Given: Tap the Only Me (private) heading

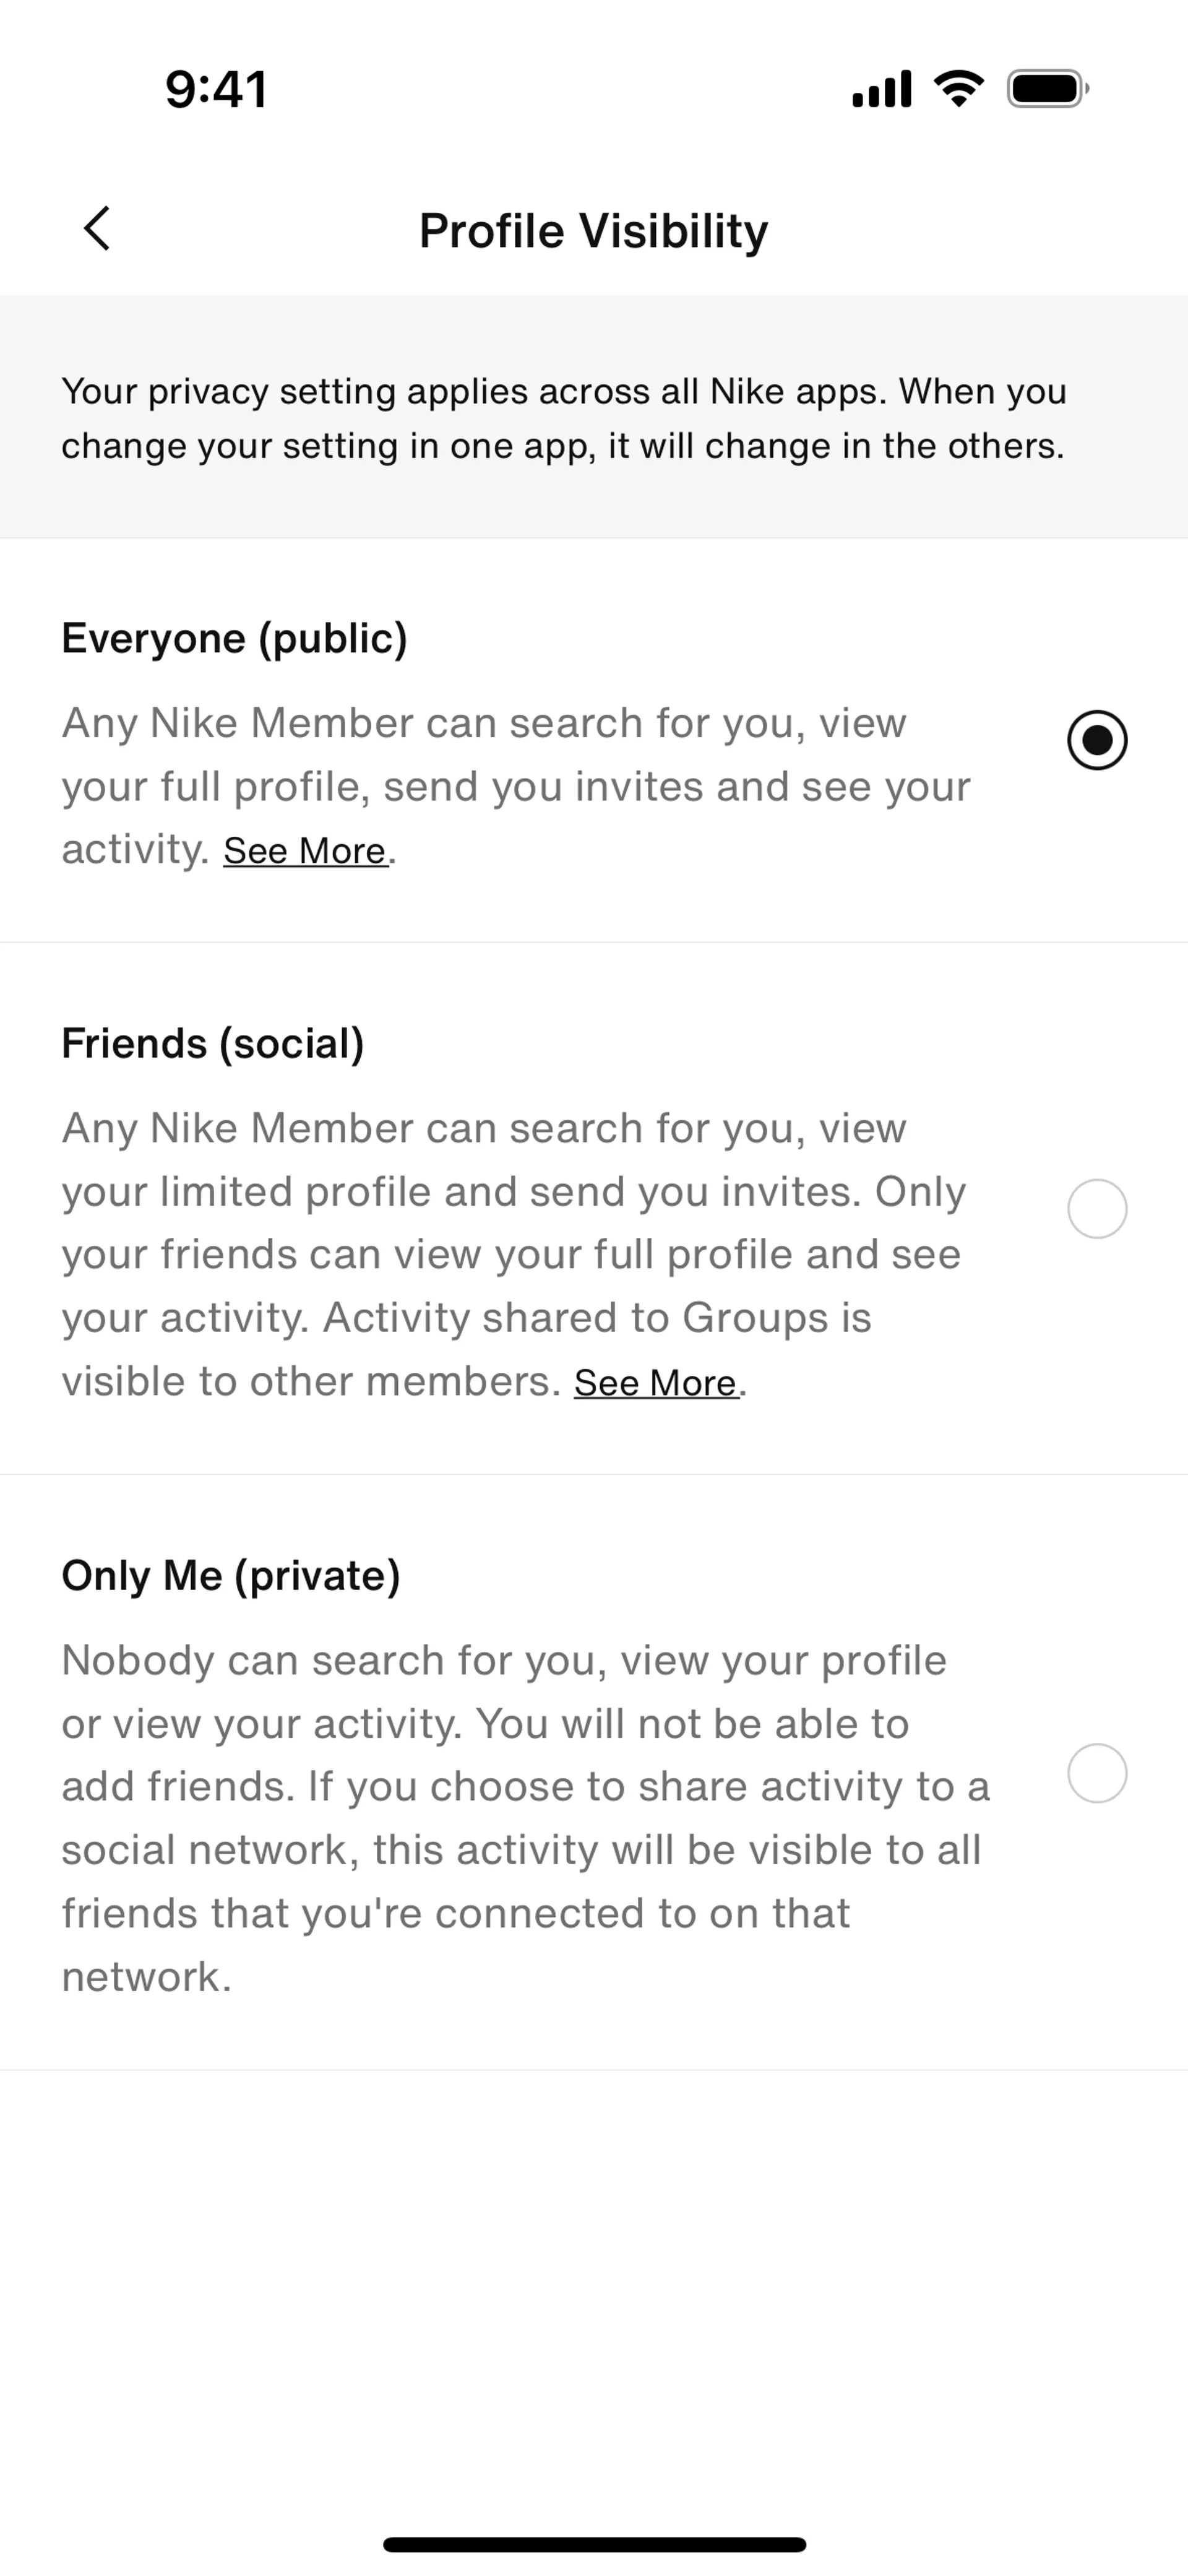Looking at the screenshot, I should click(231, 1575).
